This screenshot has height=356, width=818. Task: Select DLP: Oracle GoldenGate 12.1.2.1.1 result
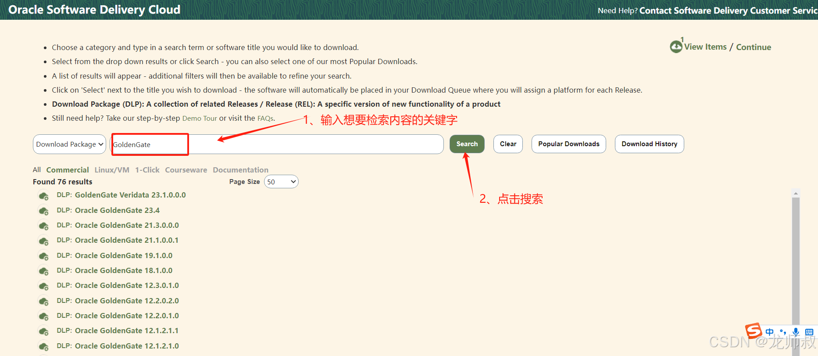pyautogui.click(x=118, y=331)
